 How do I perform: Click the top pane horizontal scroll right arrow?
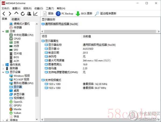click(x=159, y=32)
